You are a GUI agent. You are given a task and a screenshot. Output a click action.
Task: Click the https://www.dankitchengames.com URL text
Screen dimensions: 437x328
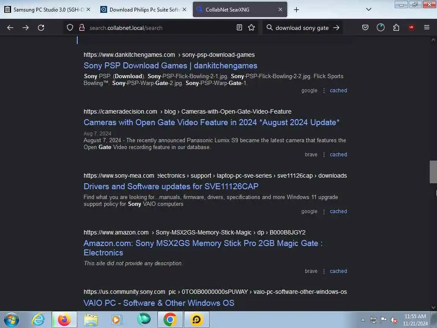pyautogui.click(x=129, y=55)
